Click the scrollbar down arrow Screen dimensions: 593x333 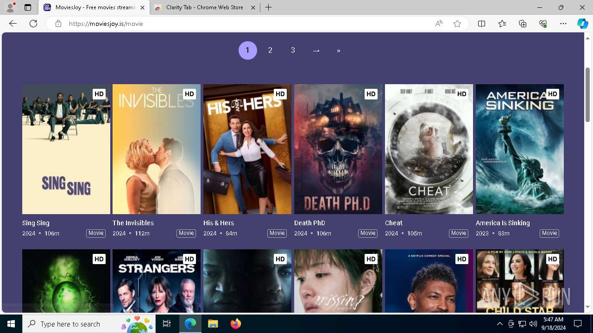[587, 307]
